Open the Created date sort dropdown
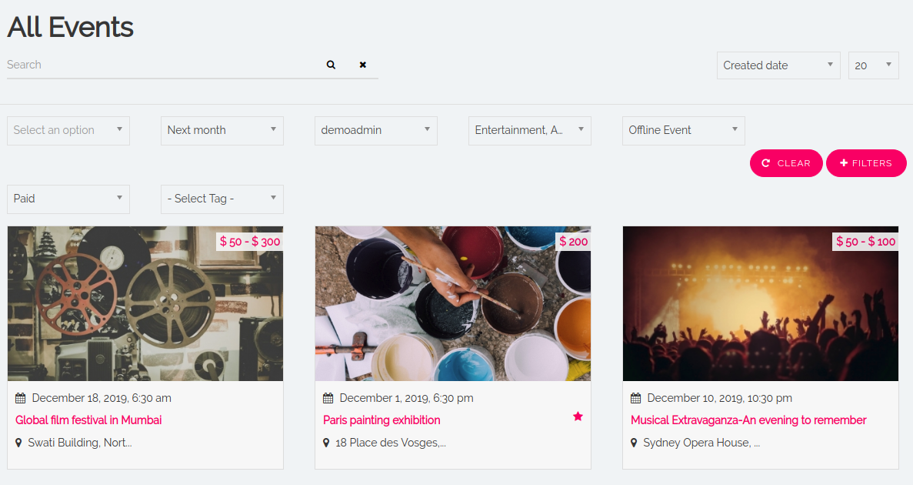This screenshot has height=485, width=913. click(x=778, y=65)
